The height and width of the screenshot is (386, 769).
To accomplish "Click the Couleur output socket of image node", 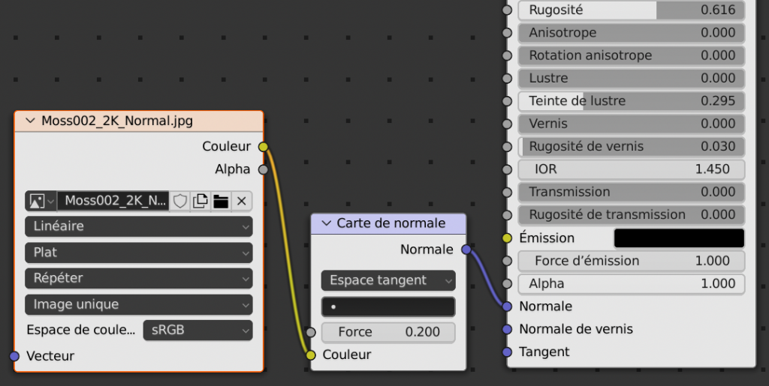I will tap(263, 146).
